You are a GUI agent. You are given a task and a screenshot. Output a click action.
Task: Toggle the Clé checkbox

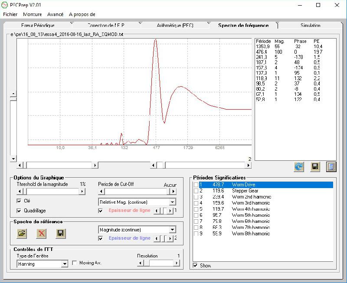pyautogui.click(x=19, y=201)
